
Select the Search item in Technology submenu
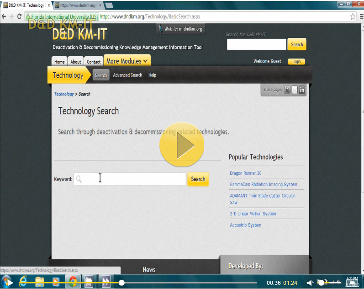tap(101, 75)
